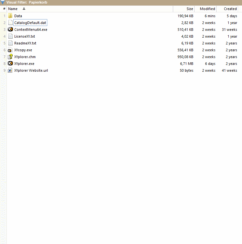Screen dimensions: 242x244
Task: Click the CatalogDefault.dat rename field
Action: (x=30, y=23)
